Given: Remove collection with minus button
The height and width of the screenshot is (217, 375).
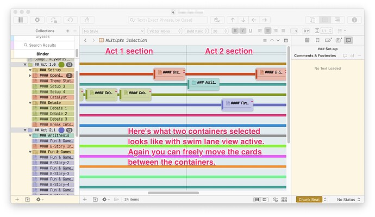Looking at the screenshot, I should (x=75, y=31).
